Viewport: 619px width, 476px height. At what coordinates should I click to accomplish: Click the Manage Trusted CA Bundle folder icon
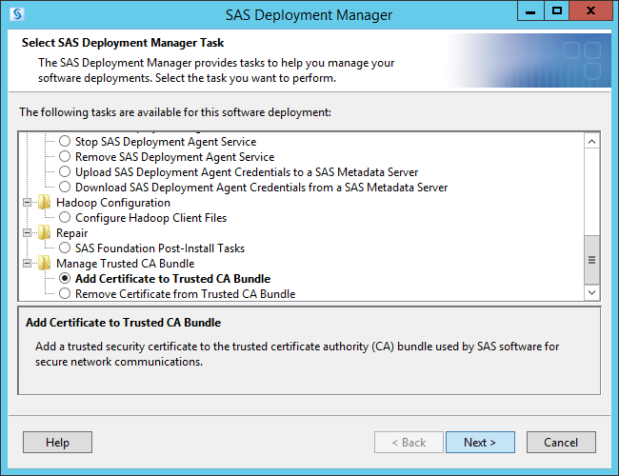pos(44,264)
